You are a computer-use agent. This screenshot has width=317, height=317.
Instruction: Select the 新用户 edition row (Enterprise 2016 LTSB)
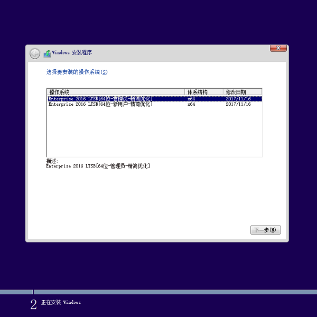coord(155,104)
